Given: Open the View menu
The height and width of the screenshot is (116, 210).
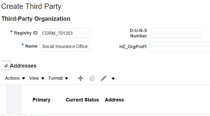Looking at the screenshot, I should pyautogui.click(x=37, y=78).
